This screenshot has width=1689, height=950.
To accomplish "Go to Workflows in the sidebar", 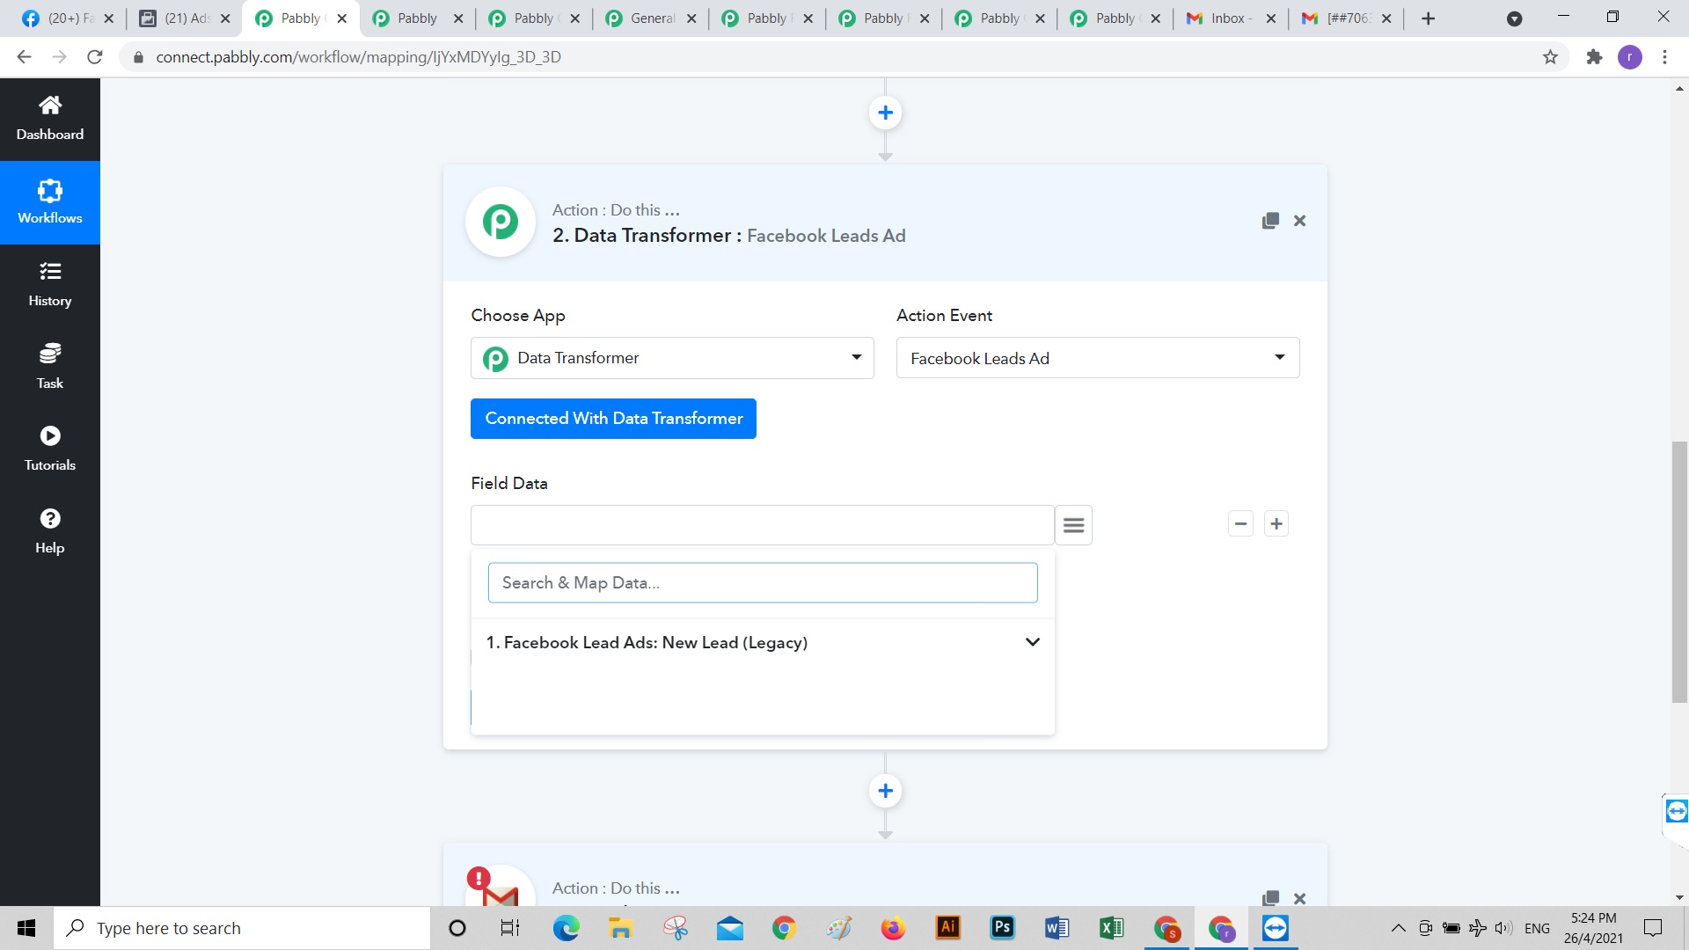I will 50,202.
